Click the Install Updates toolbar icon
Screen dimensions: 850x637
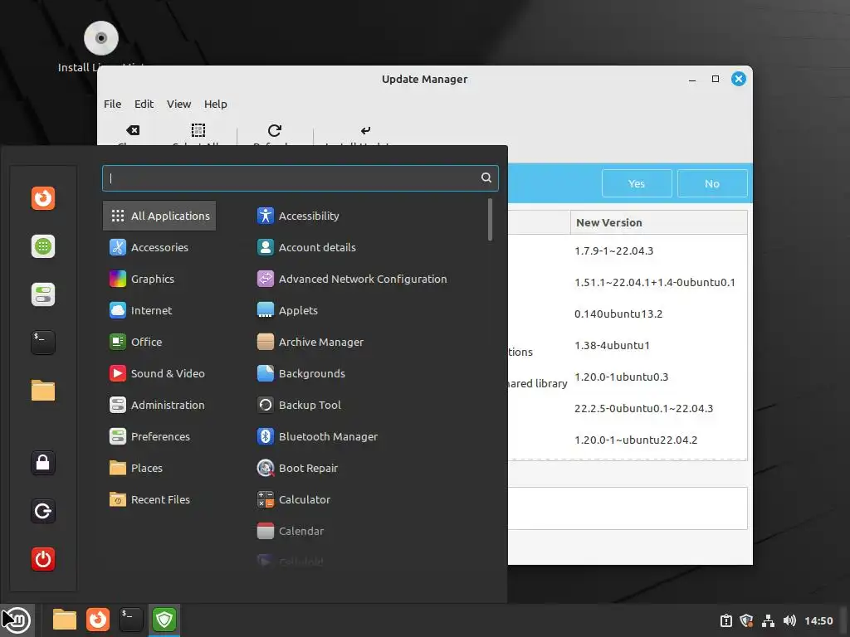coord(365,130)
